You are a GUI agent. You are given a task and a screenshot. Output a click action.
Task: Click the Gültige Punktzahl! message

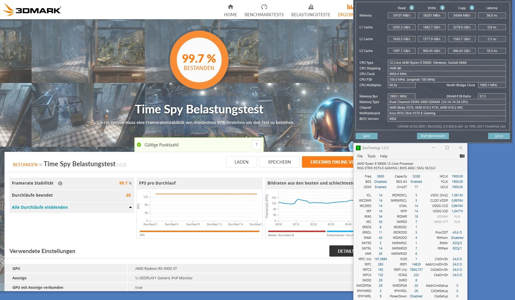tap(162, 145)
